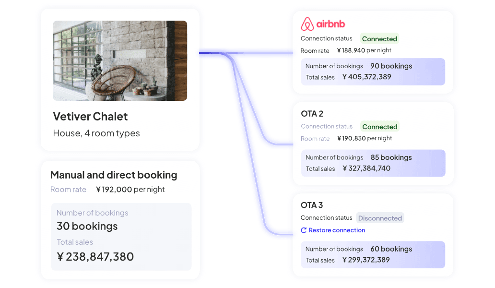The width and height of the screenshot is (495, 288).
Task: Select the OTA 3 card heading
Action: coord(312,205)
